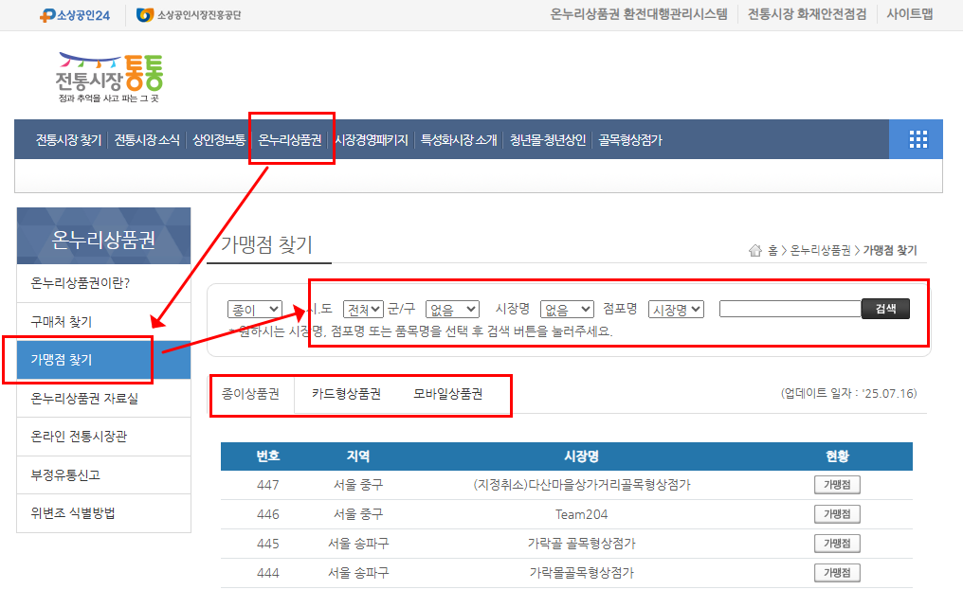Open the 소상공인24 logo link
Screen dimensions: 963x590
(75, 15)
